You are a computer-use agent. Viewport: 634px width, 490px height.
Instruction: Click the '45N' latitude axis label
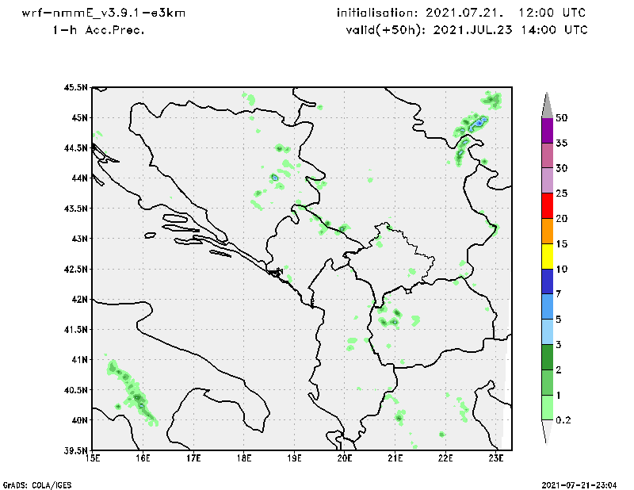coord(80,118)
